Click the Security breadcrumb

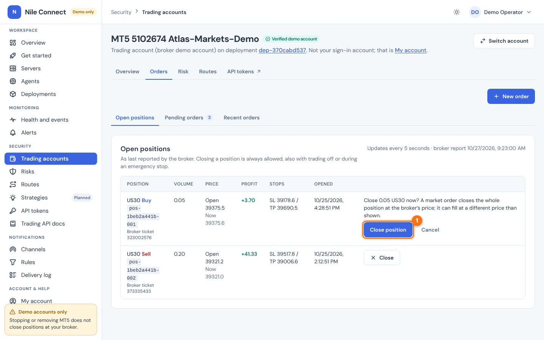point(121,12)
